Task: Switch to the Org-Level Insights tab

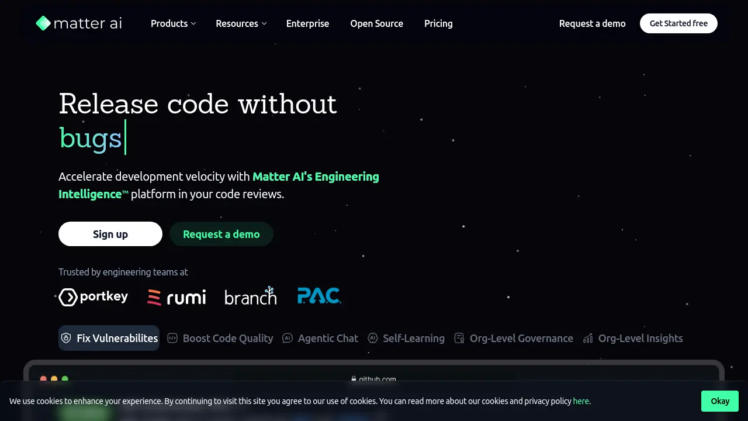Action: (x=633, y=338)
